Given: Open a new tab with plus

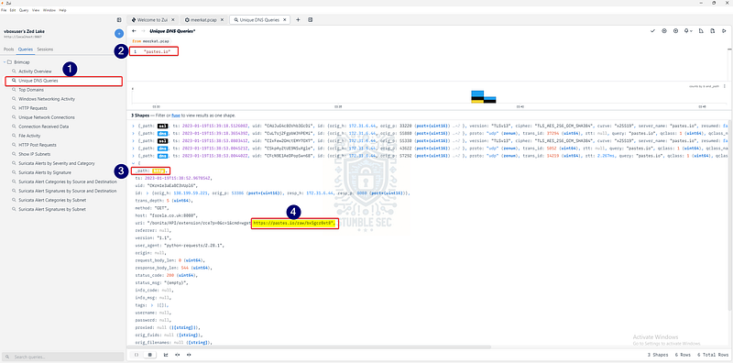Looking at the screenshot, I should (x=298, y=19).
